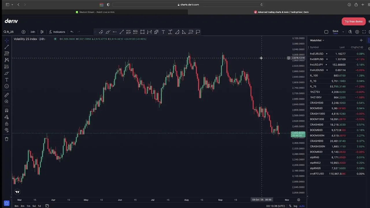Screen dimensions: 370x208
Task: Open the quick search icon in top bar
Action: coord(350,32)
